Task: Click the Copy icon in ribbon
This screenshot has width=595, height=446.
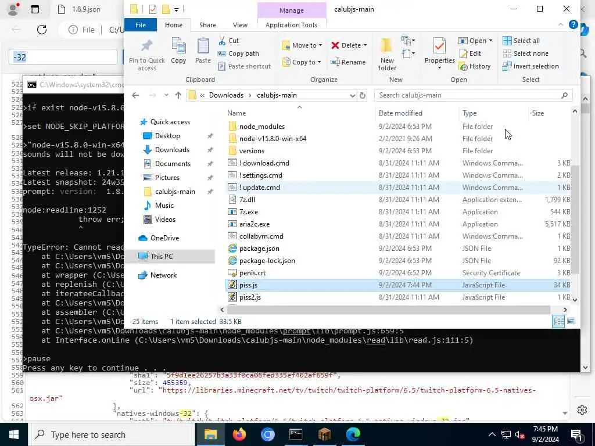Action: 178,46
